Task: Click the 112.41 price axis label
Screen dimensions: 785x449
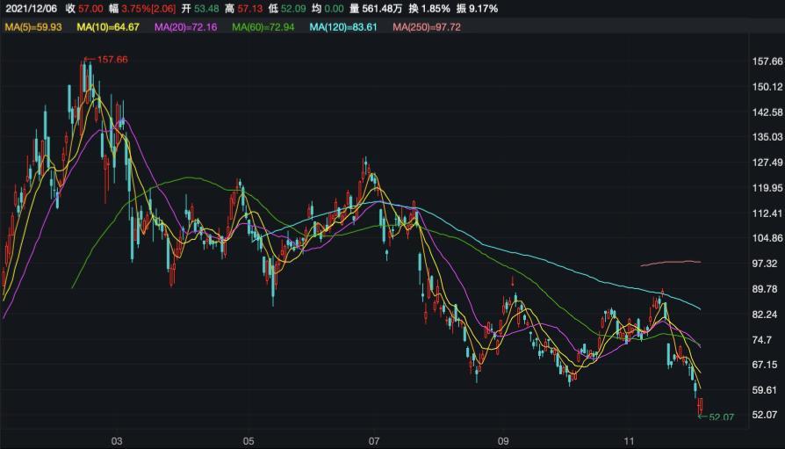Action: pos(767,213)
